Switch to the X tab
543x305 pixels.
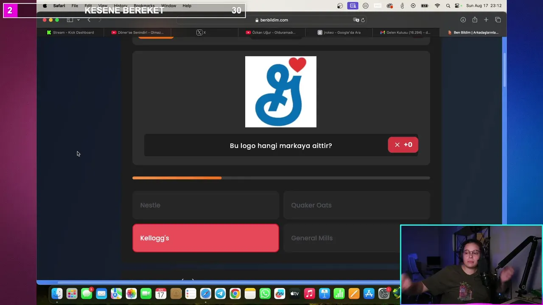pyautogui.click(x=201, y=32)
